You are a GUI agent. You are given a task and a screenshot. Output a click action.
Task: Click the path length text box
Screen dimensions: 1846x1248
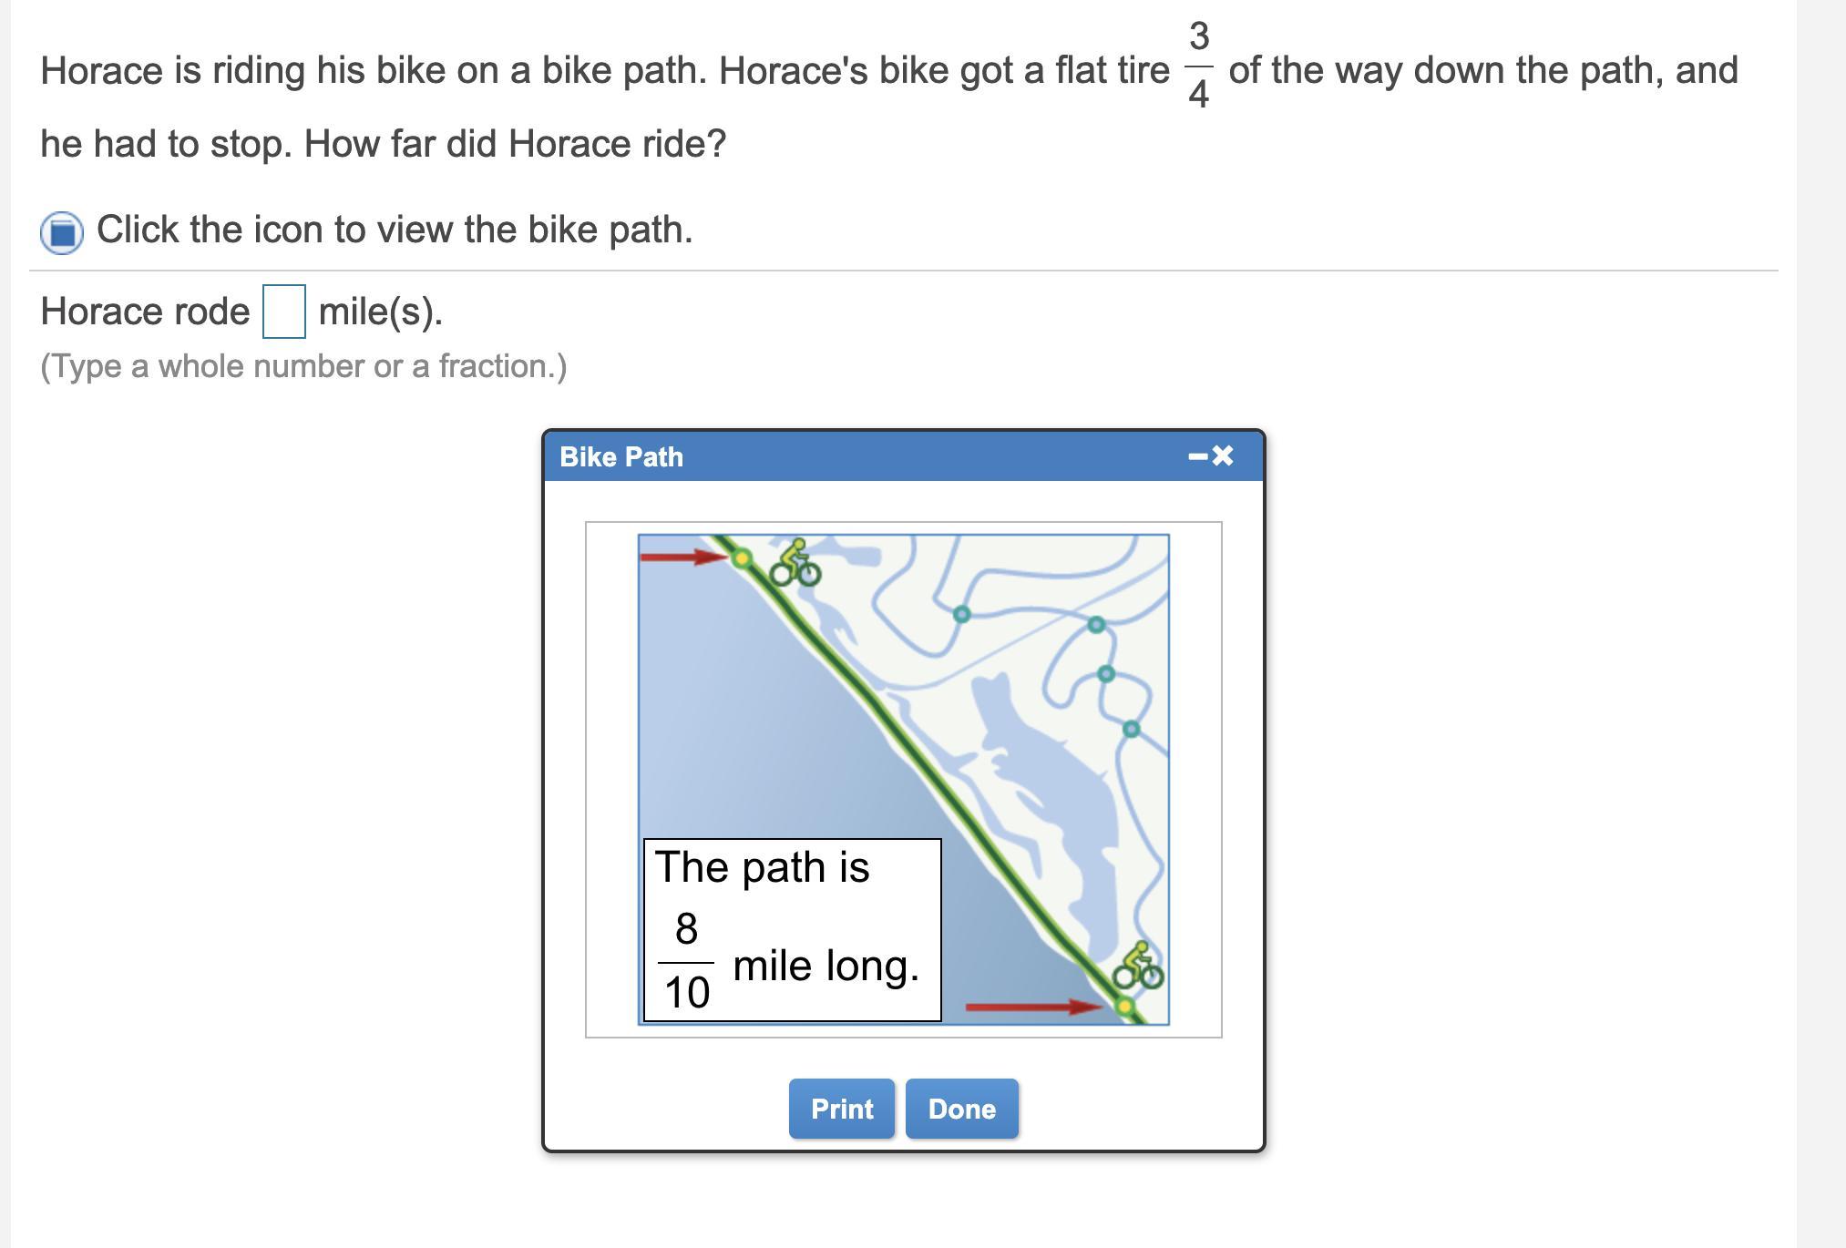793,930
